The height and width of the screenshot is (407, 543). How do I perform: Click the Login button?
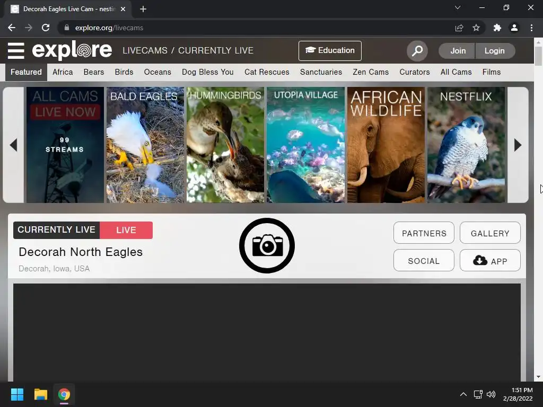pos(495,51)
